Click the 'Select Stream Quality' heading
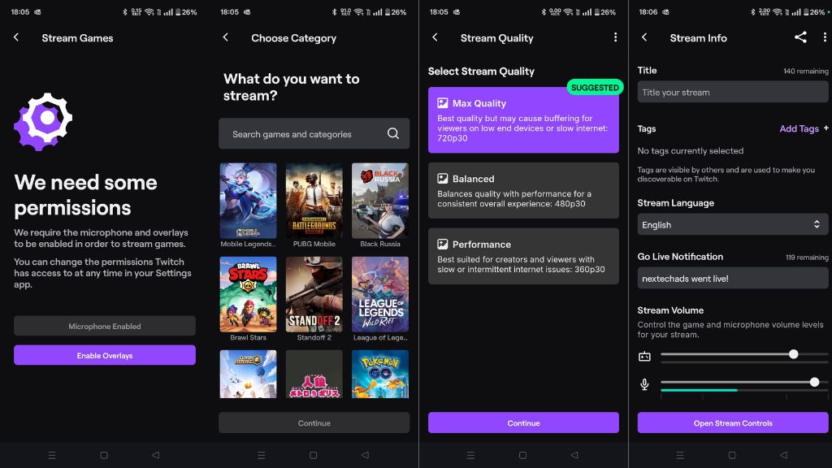 point(481,71)
